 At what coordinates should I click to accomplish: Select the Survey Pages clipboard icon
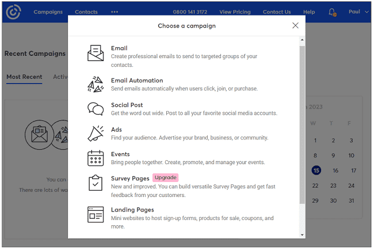[x=96, y=183]
